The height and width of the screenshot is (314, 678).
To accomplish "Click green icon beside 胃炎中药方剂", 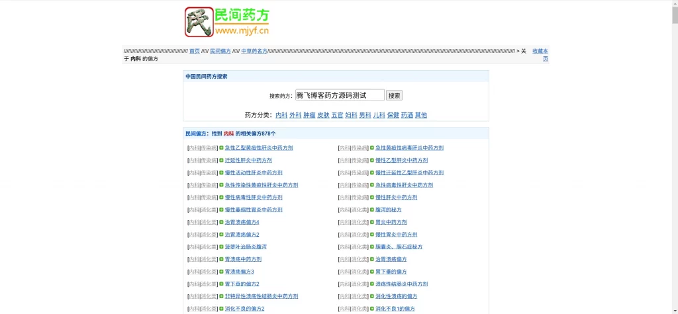I will [x=372, y=222].
